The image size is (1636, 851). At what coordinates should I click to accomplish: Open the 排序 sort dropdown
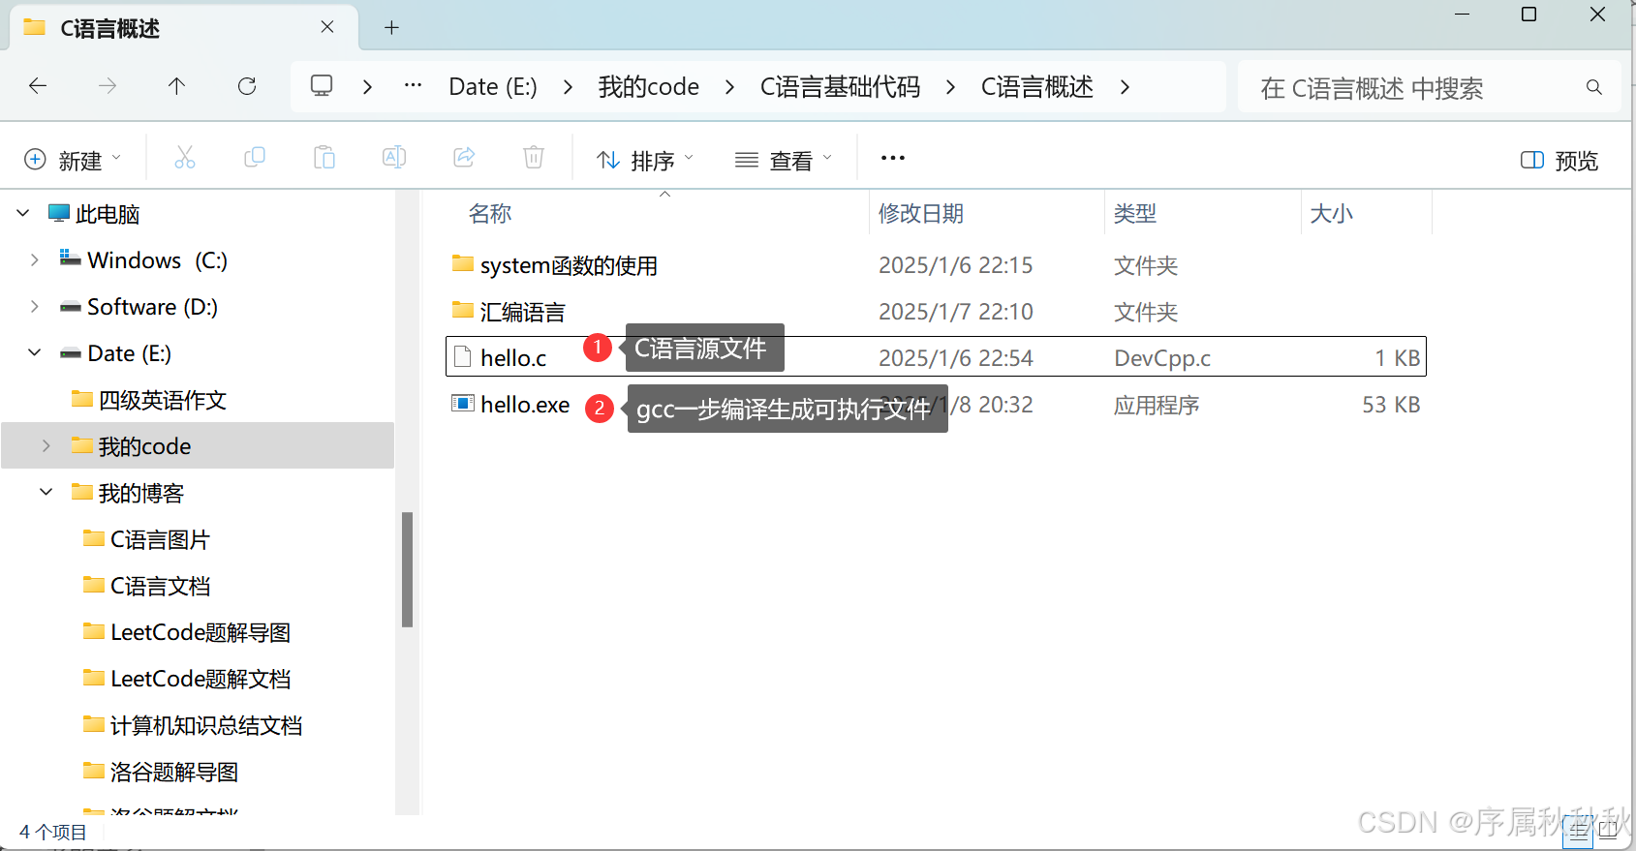tap(645, 160)
